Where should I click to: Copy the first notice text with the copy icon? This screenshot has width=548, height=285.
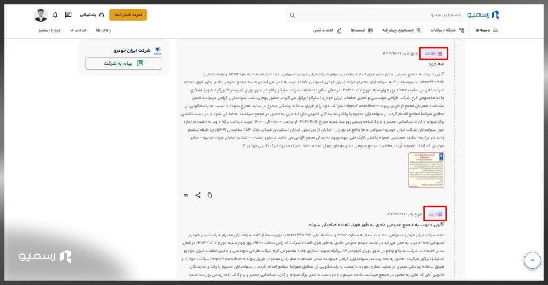tap(210, 195)
